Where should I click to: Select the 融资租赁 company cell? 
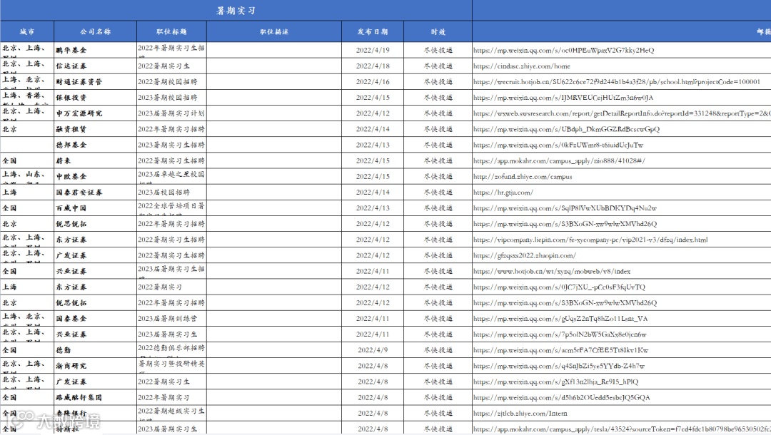click(x=96, y=129)
